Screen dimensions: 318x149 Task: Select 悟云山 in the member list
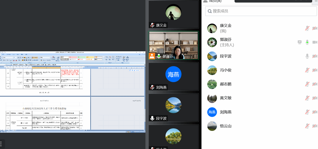pos(226,126)
